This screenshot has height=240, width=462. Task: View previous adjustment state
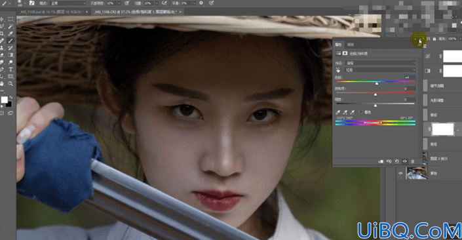(389, 161)
